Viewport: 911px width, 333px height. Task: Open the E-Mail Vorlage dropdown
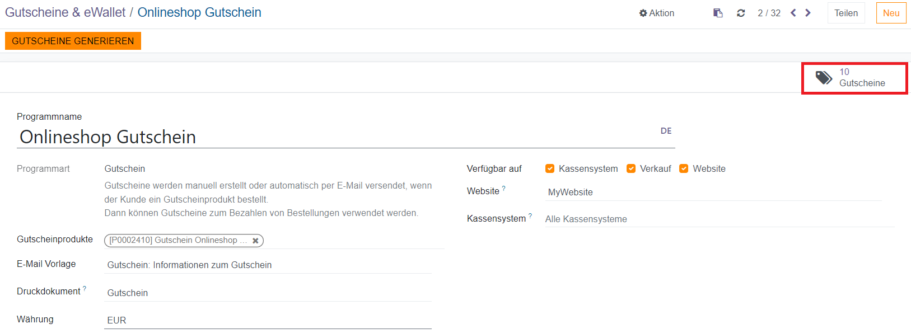268,265
